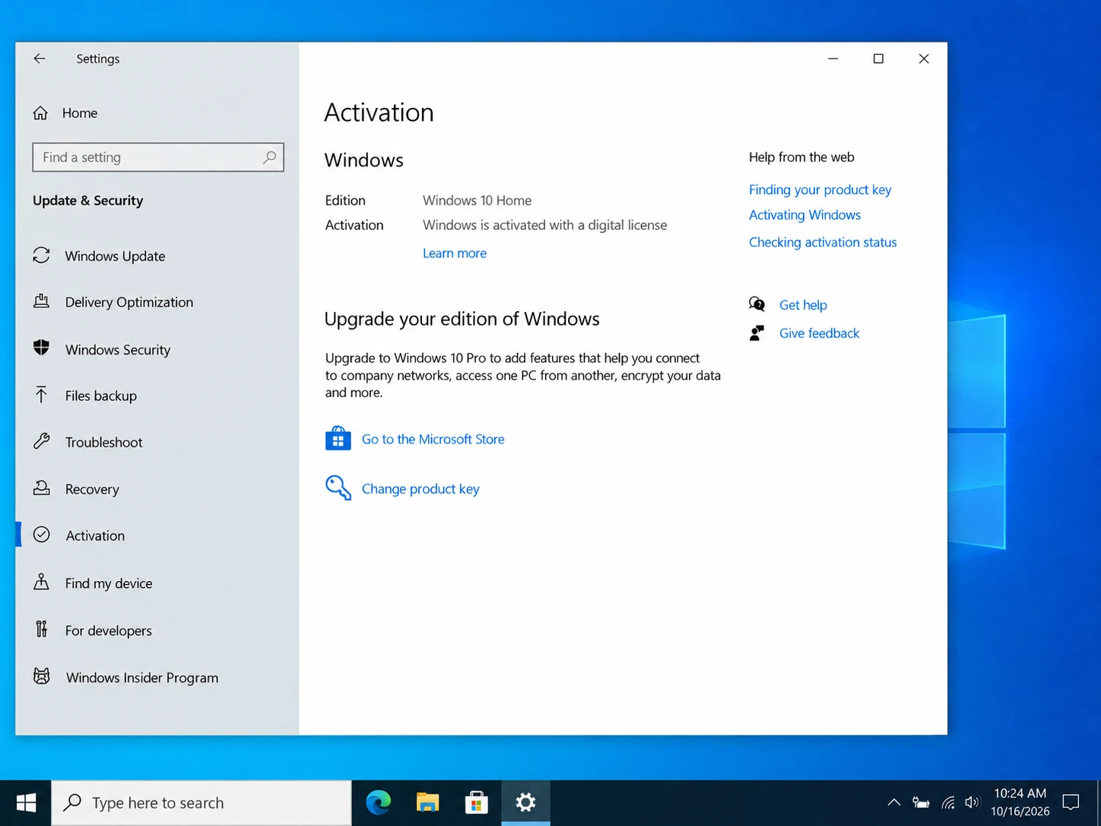Click the Windows 10 Home edition text

point(478,201)
